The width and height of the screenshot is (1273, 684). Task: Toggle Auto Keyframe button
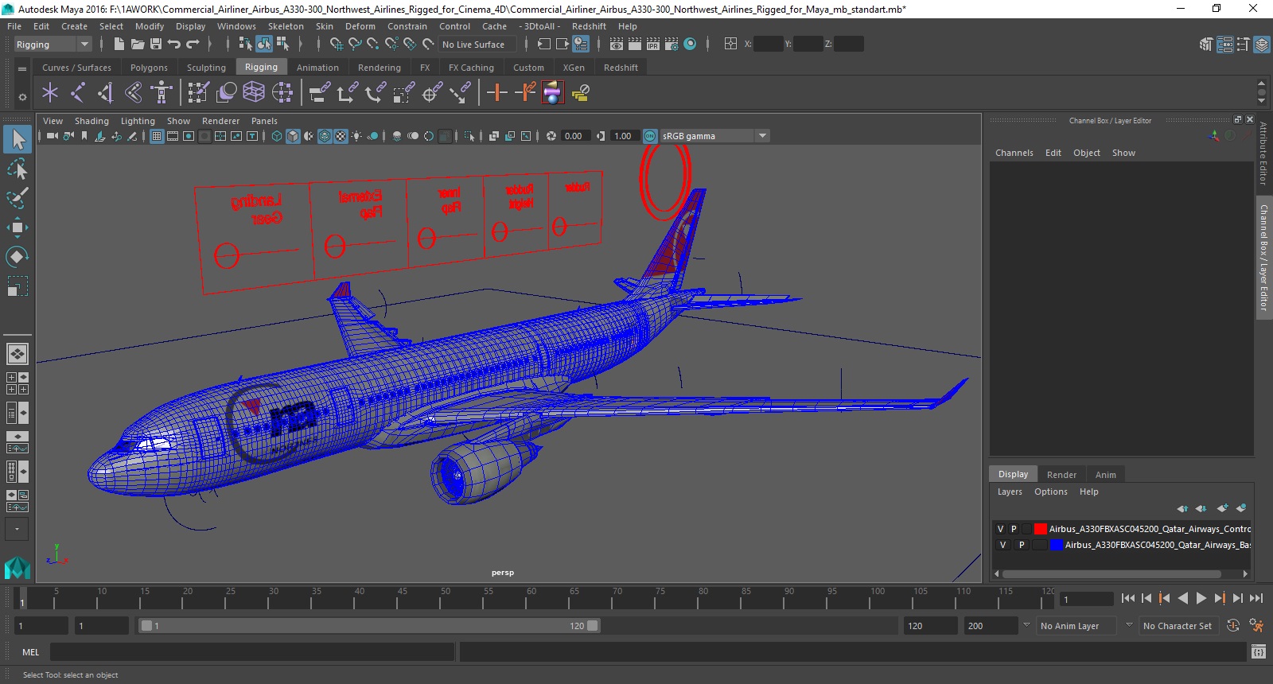pyautogui.click(x=1233, y=626)
